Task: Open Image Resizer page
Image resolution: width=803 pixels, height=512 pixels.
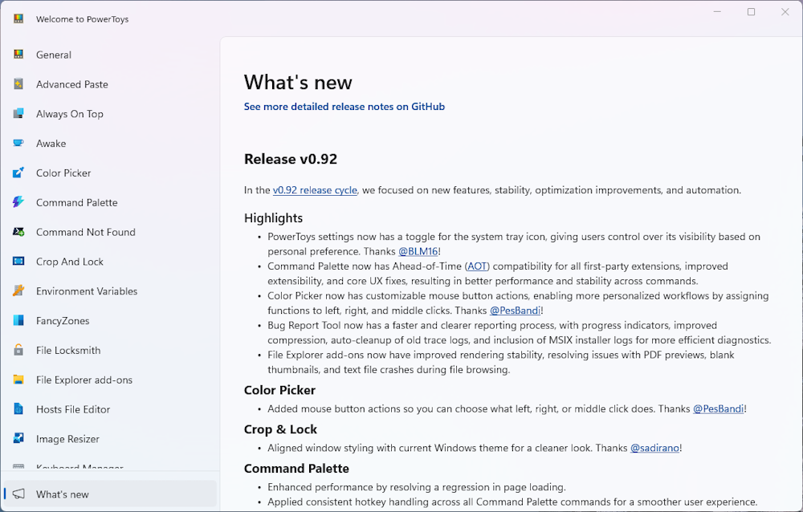Action: coord(110,439)
